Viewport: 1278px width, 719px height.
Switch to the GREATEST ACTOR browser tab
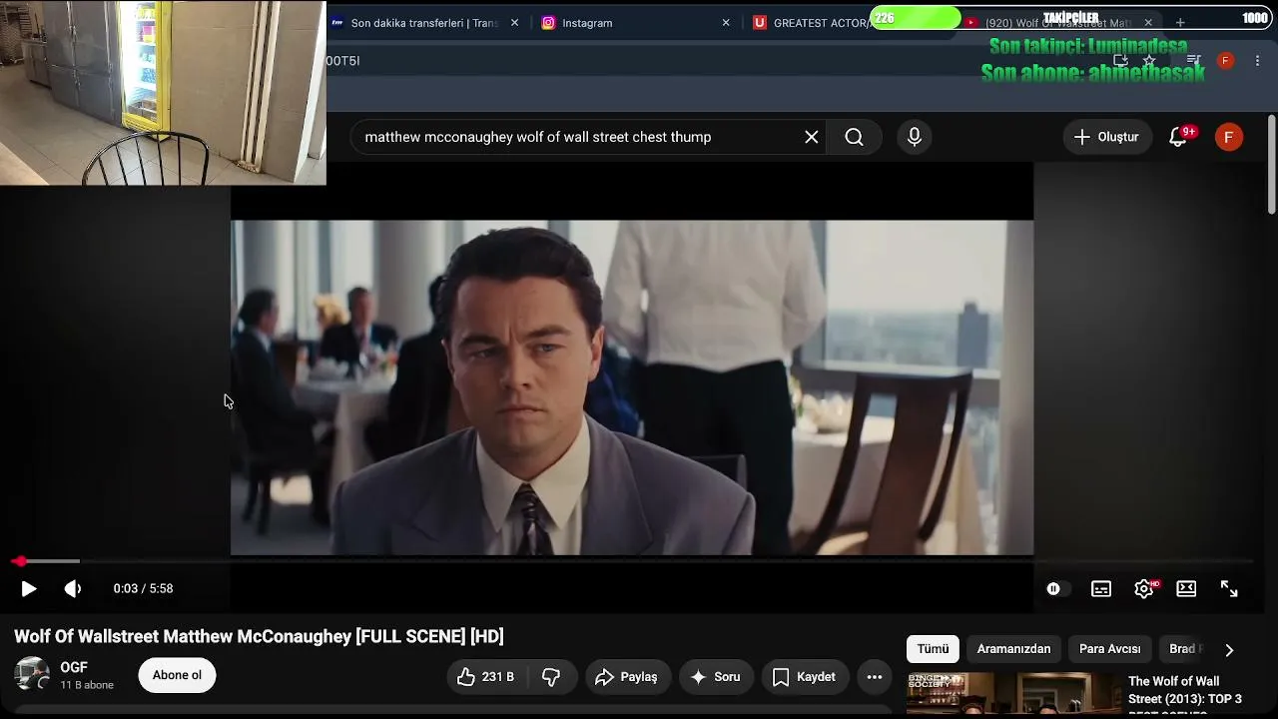811,23
